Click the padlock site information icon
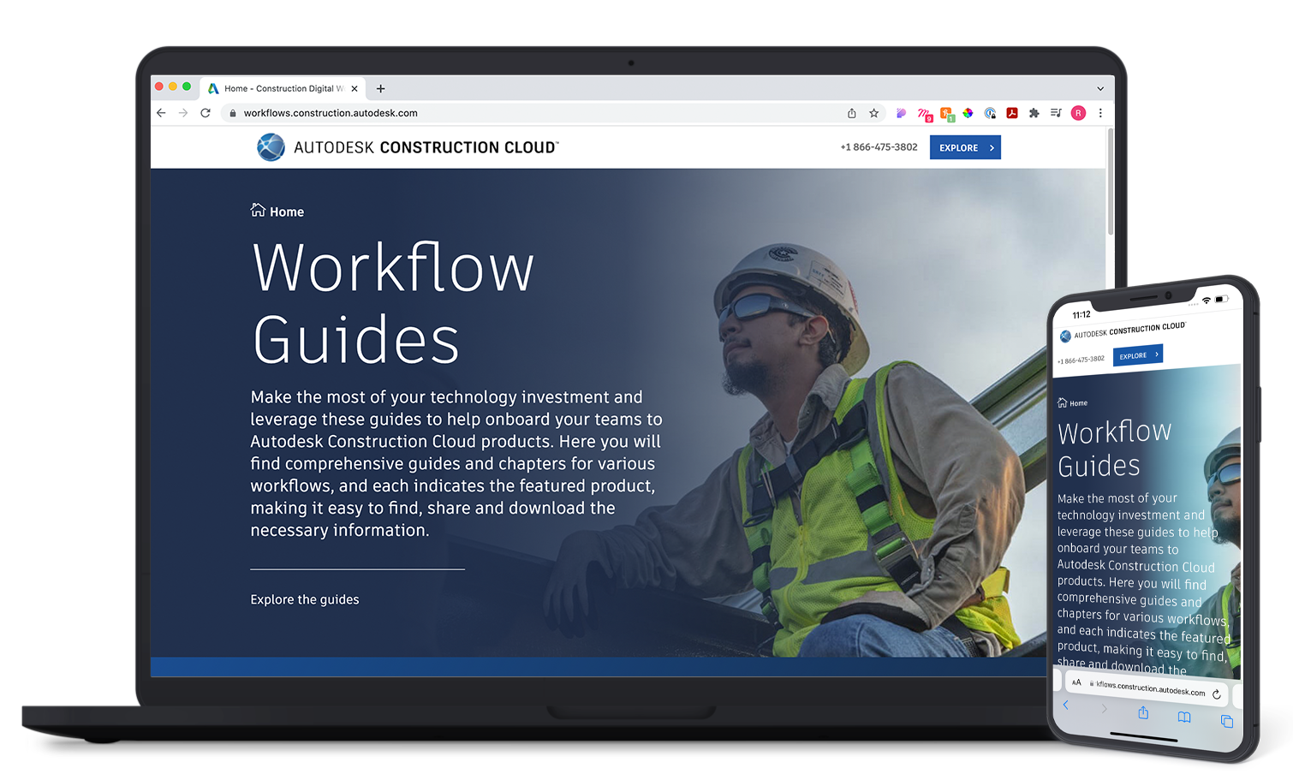Screen dimensions: 1293x774 tap(232, 113)
